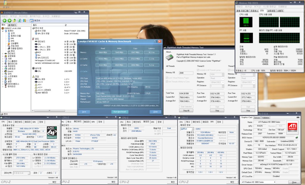Select 멀티미디어 item in EVEREST tree
Image resolution: width=305 pixels, height=185 pixels.
click(x=11, y=64)
